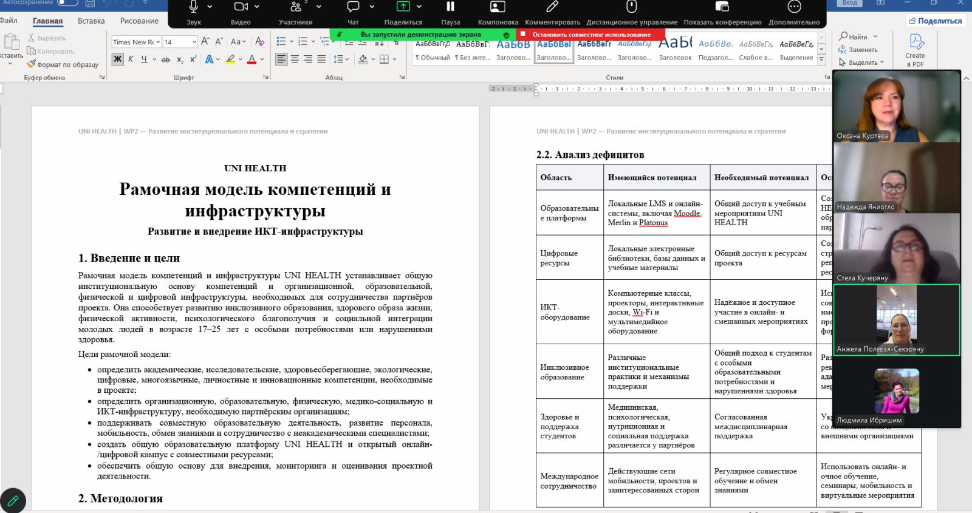Open the font color red swatch

(252, 59)
